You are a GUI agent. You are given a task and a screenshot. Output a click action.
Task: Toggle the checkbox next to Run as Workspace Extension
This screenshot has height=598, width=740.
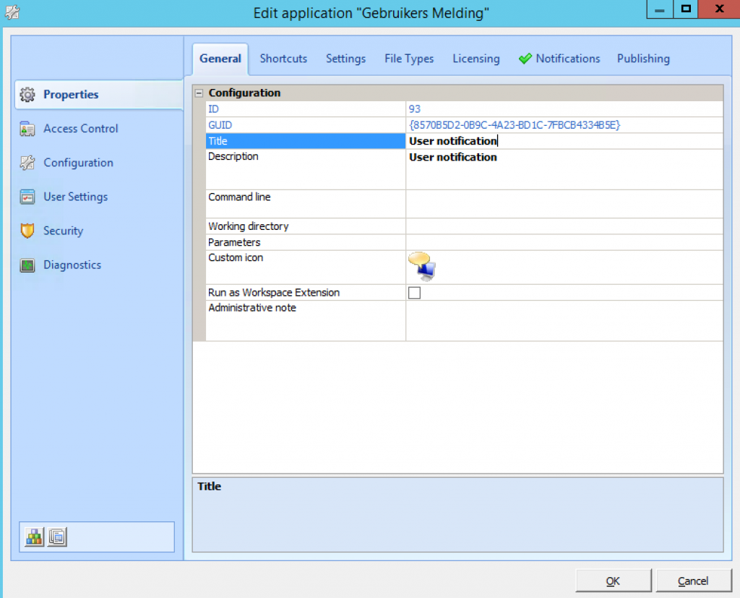point(413,292)
